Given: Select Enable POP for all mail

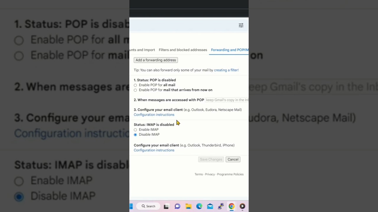Looking at the screenshot, I should click(135, 85).
